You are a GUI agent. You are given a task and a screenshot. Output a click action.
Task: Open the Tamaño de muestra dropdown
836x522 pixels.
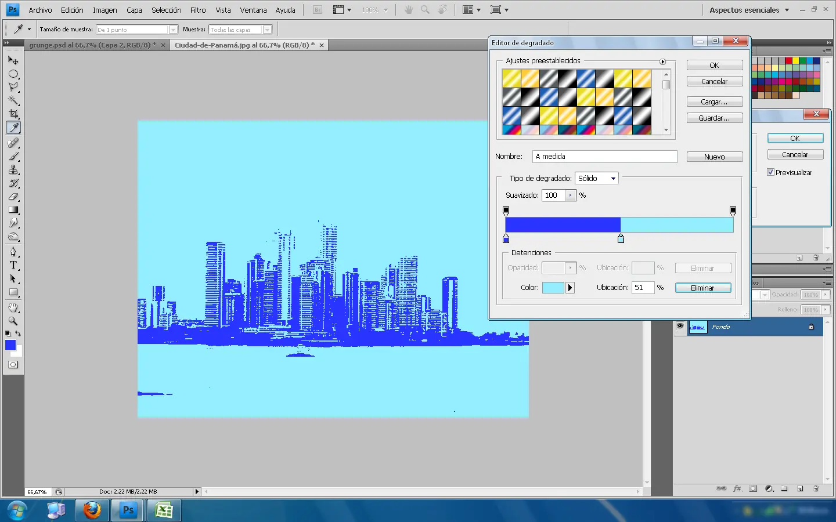coord(137,30)
